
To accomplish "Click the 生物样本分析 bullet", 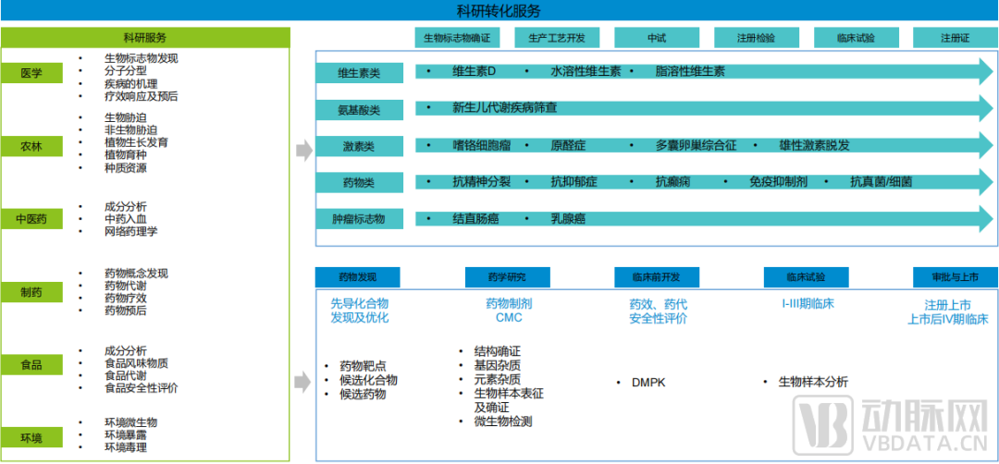I will click(x=813, y=382).
